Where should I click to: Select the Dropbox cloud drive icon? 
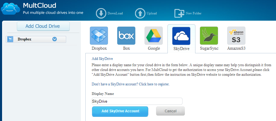(x=99, y=36)
